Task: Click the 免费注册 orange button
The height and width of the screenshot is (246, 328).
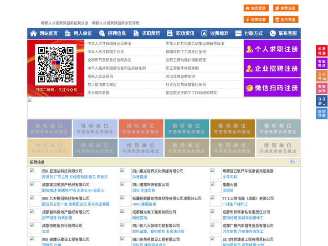Action: (x=286, y=8)
